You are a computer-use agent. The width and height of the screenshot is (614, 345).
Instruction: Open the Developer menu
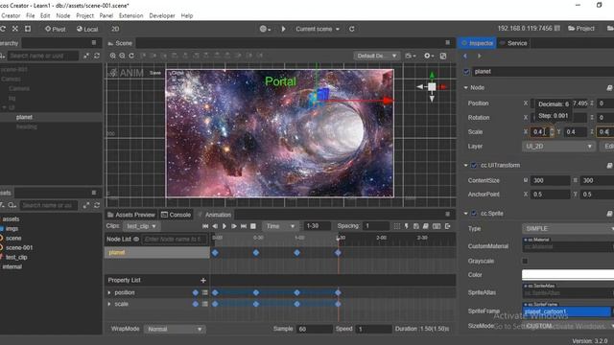coord(162,15)
